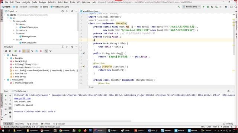Toggle soft-wrap in the Run console

pos(10,104)
